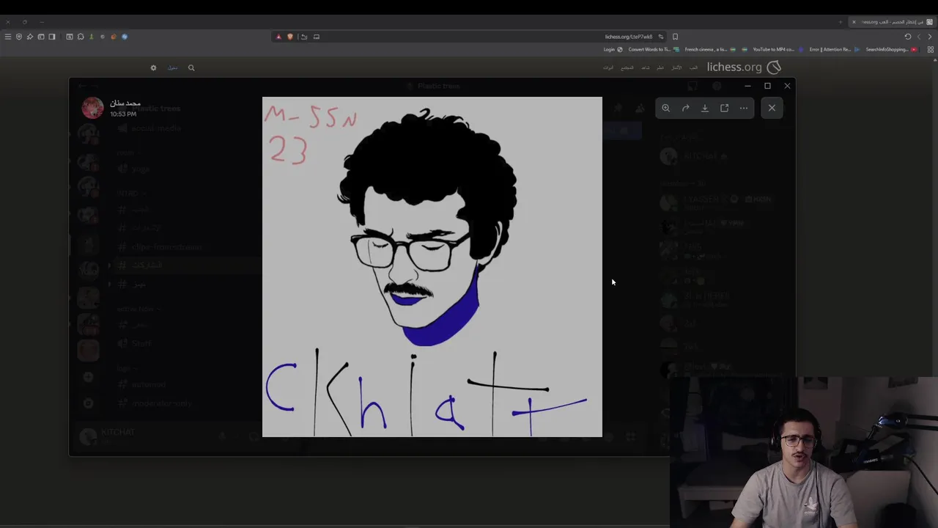Bookmark this page icon
The width and height of the screenshot is (938, 528).
point(675,37)
